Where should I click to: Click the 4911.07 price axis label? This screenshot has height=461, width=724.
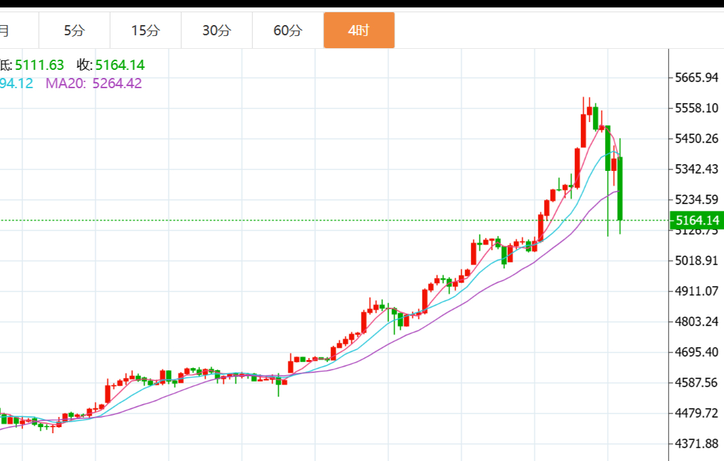pyautogui.click(x=696, y=291)
